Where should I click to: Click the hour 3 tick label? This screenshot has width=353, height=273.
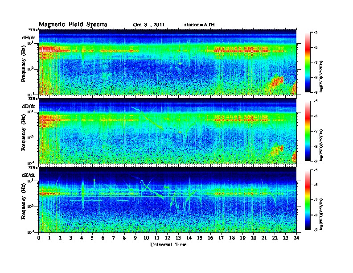[71, 238]
